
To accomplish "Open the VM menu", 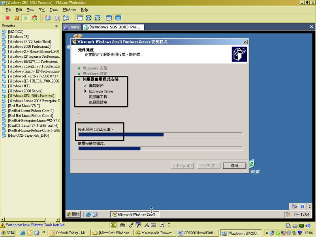I will [42, 10].
